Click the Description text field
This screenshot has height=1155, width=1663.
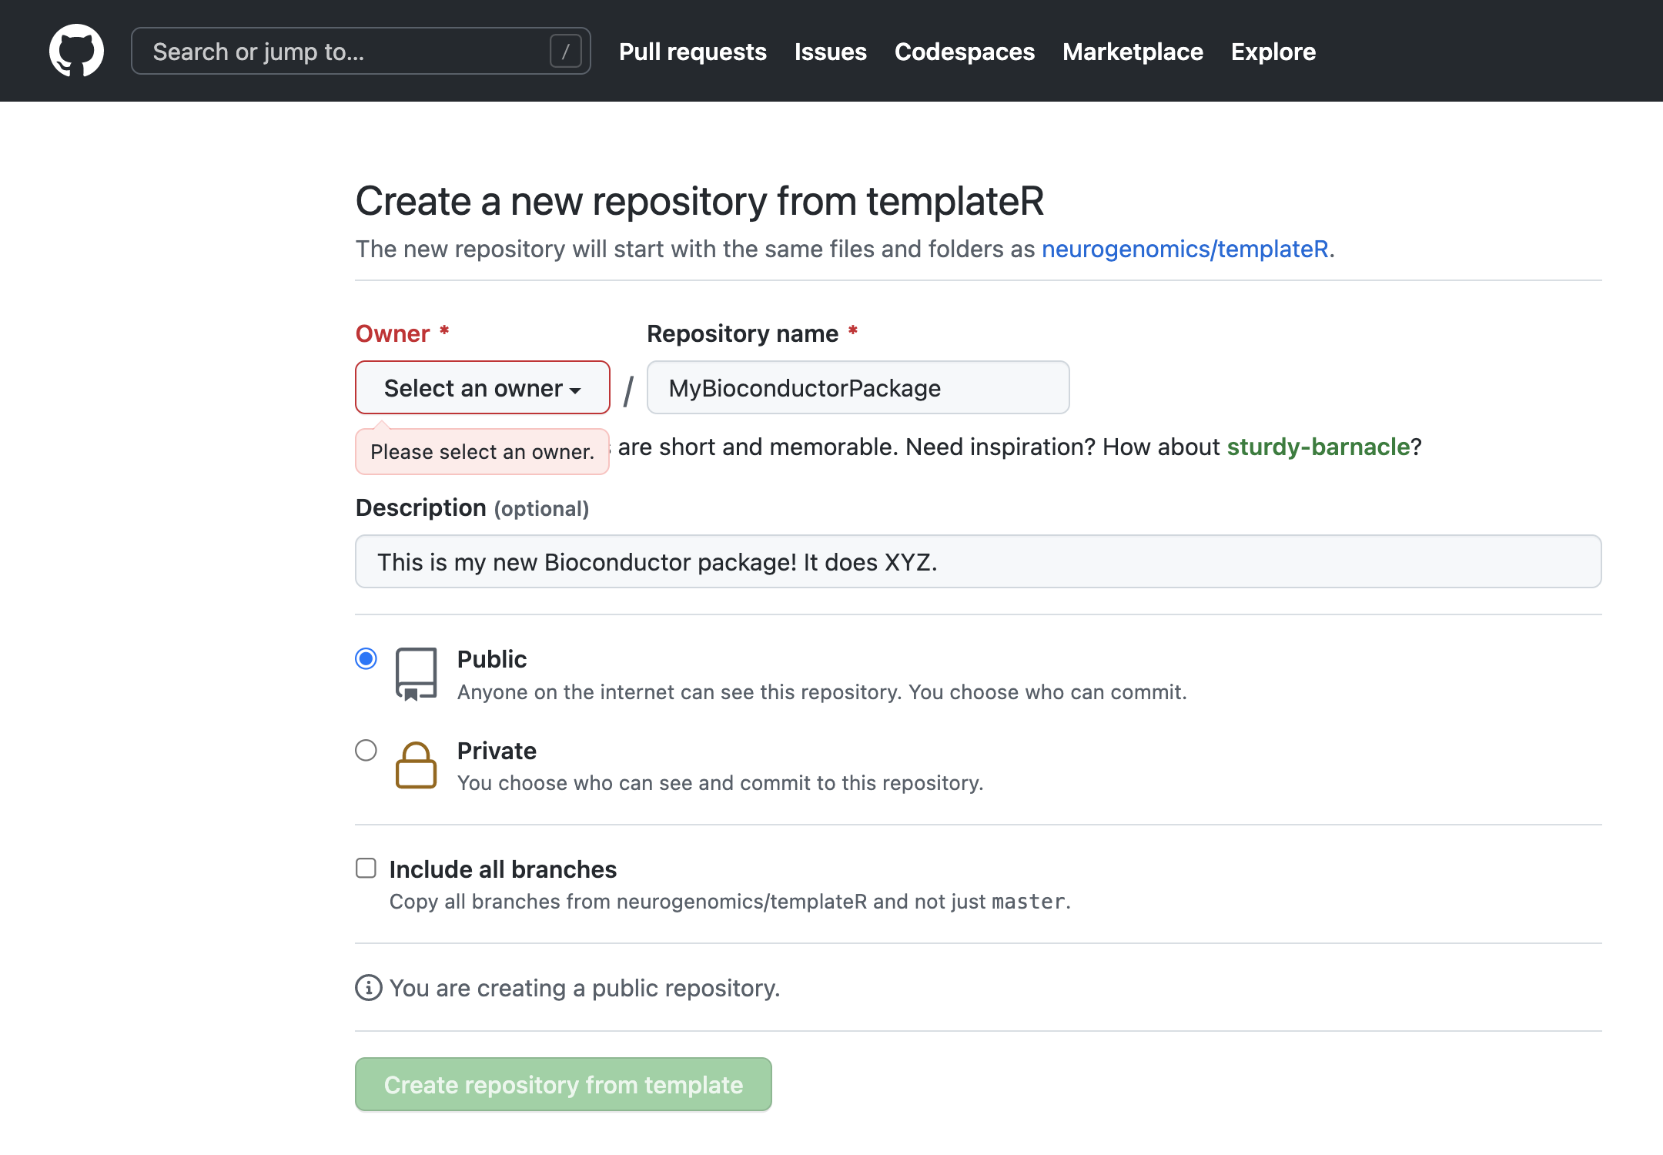click(x=978, y=561)
